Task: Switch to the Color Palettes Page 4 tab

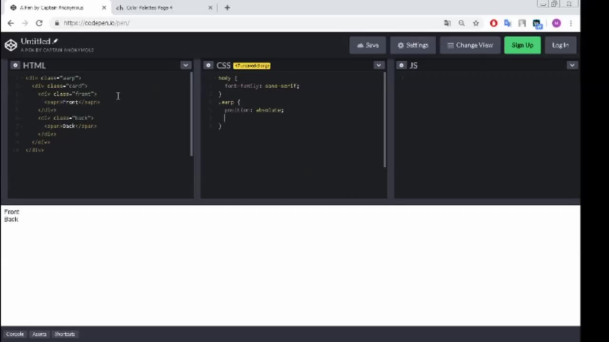Action: [x=162, y=8]
